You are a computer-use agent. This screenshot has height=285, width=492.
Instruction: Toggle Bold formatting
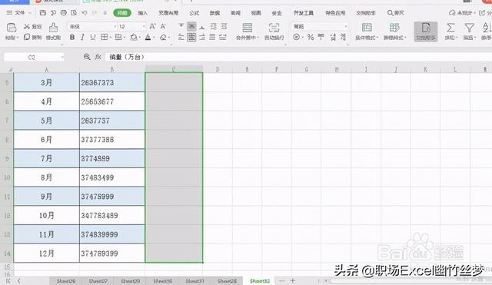[72, 38]
